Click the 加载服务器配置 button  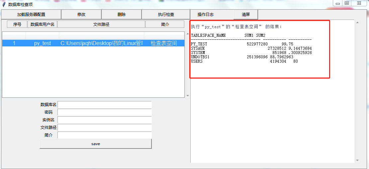31,14
